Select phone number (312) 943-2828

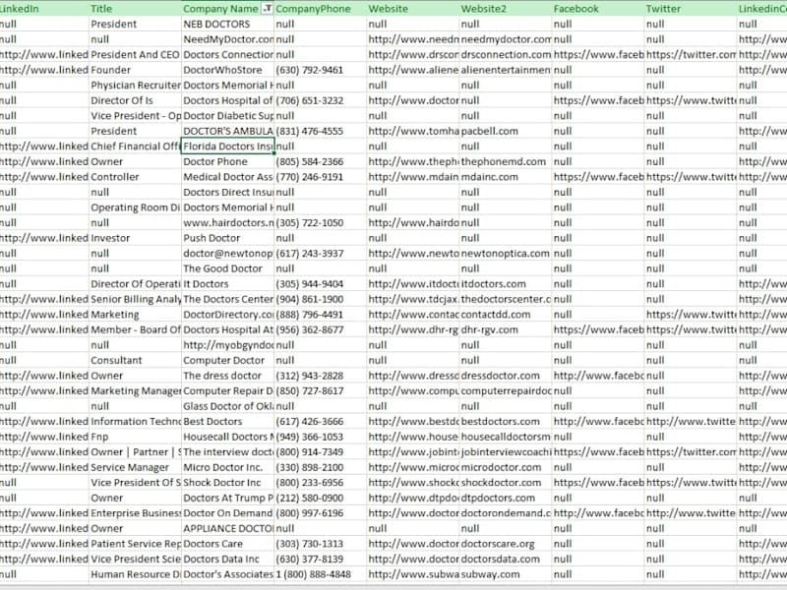321,376
